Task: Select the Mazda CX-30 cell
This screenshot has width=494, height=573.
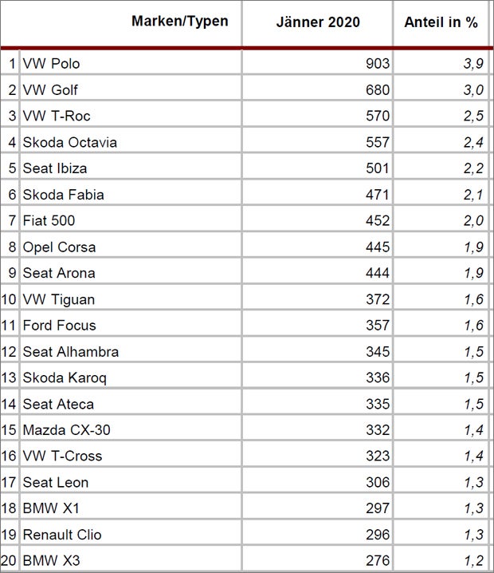Action: point(66,430)
